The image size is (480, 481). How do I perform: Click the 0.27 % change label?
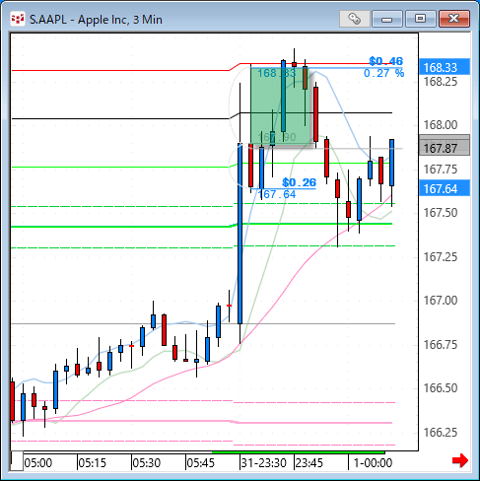(383, 73)
